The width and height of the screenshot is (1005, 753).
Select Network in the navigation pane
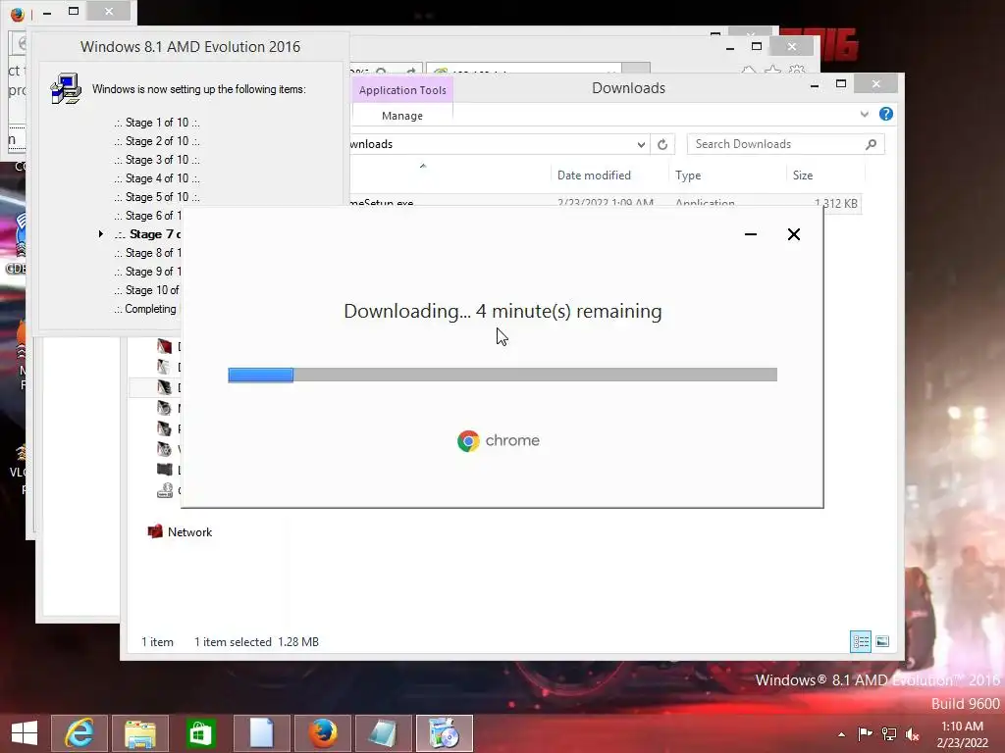click(x=189, y=532)
